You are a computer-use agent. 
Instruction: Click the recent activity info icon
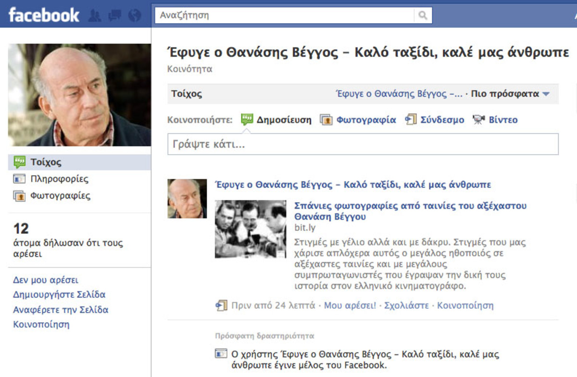tap(220, 354)
